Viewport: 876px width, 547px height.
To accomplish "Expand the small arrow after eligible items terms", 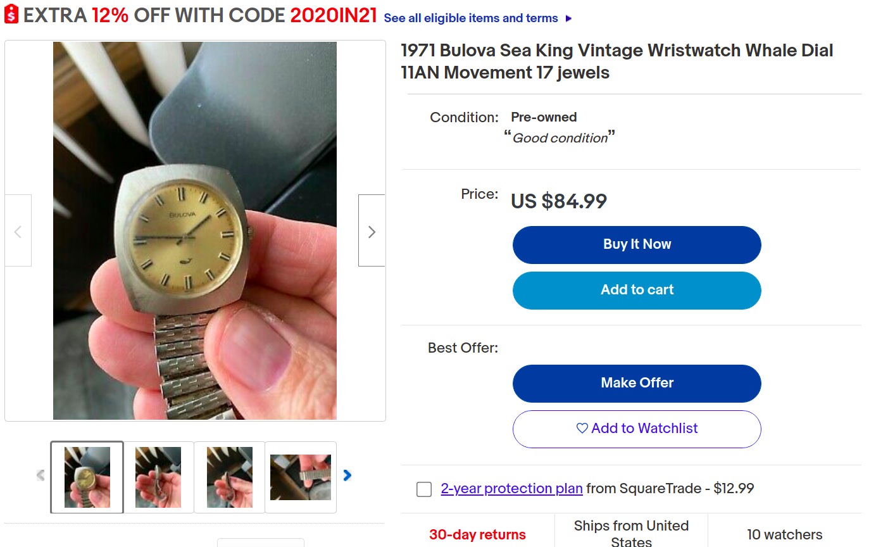I will coord(568,18).
